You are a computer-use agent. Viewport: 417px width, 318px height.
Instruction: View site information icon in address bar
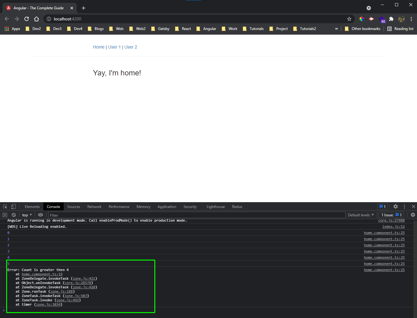coord(49,19)
